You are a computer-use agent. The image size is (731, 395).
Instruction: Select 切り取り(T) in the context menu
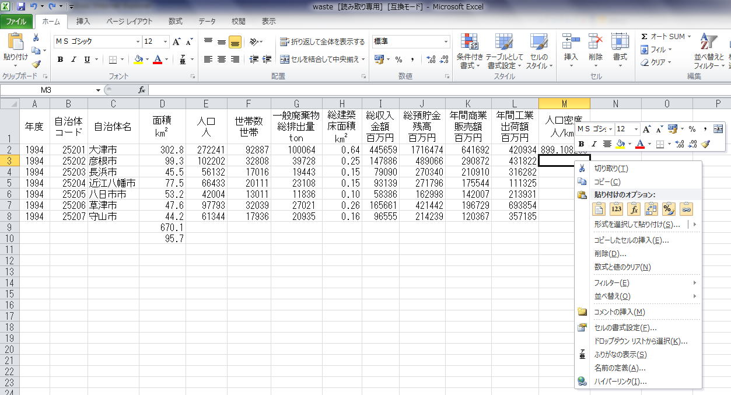pyautogui.click(x=638, y=169)
